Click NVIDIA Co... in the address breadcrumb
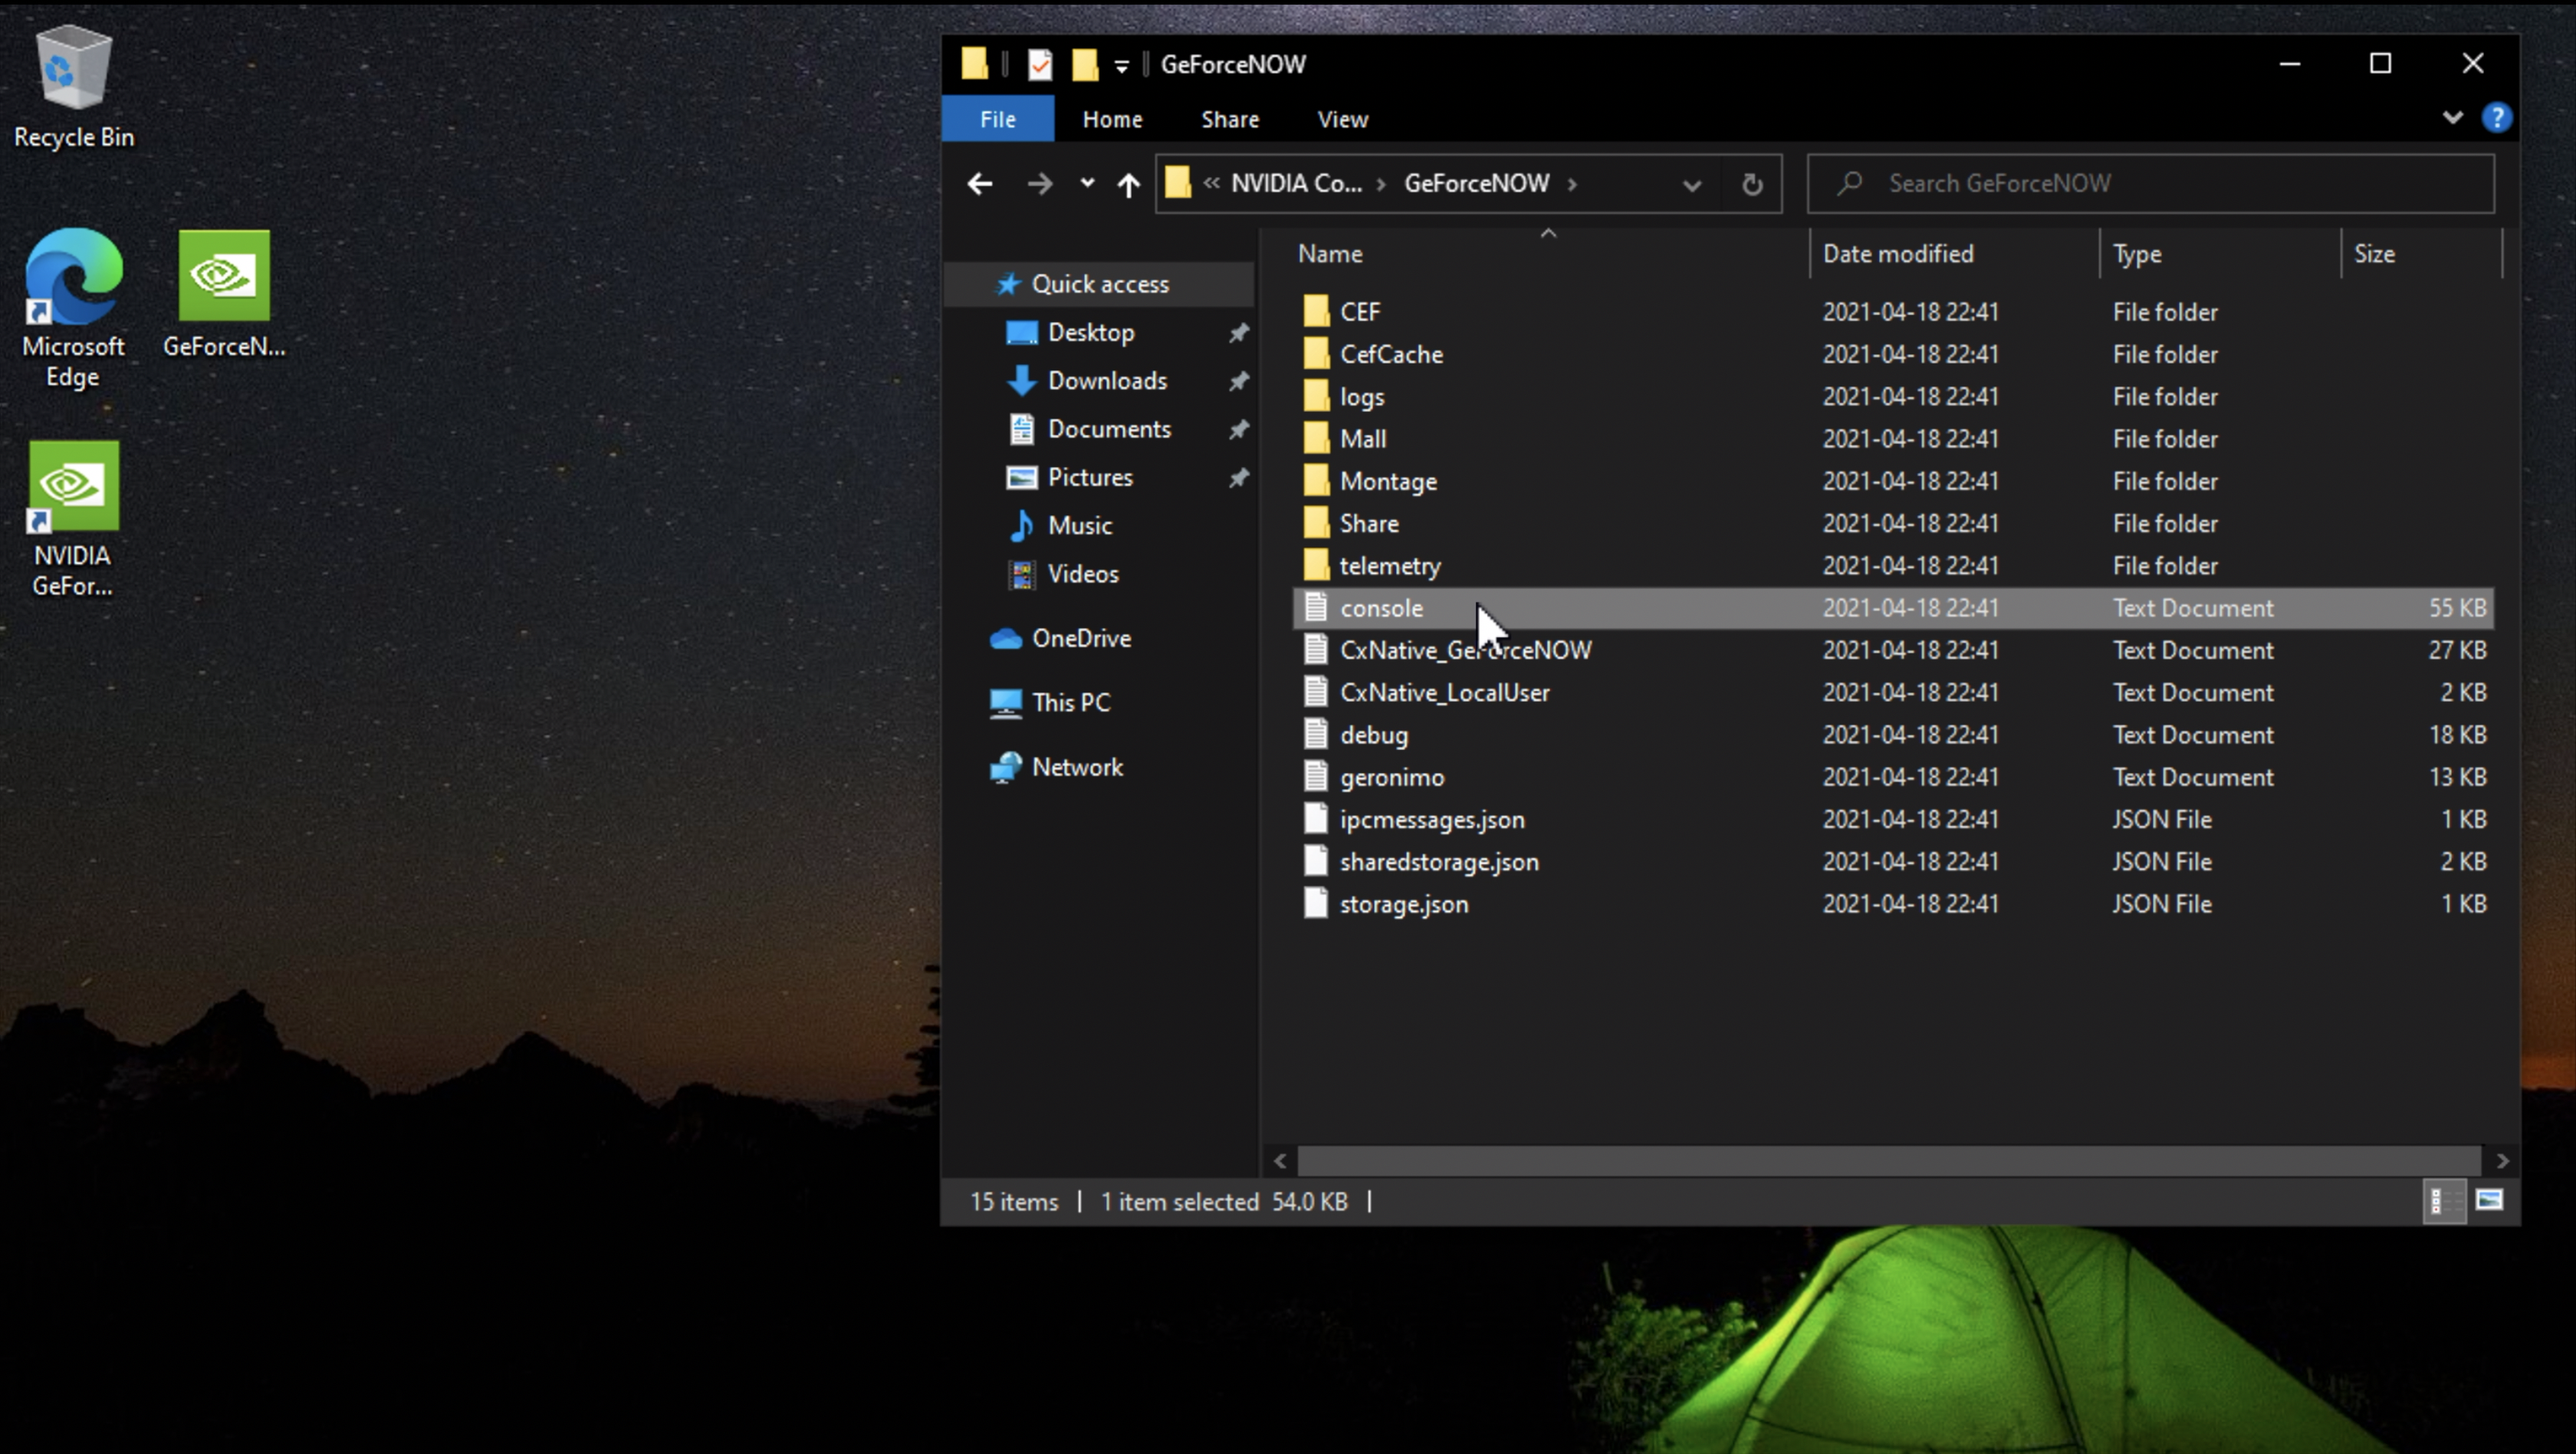Screen dimensions: 2576x1454 [x=1296, y=183]
